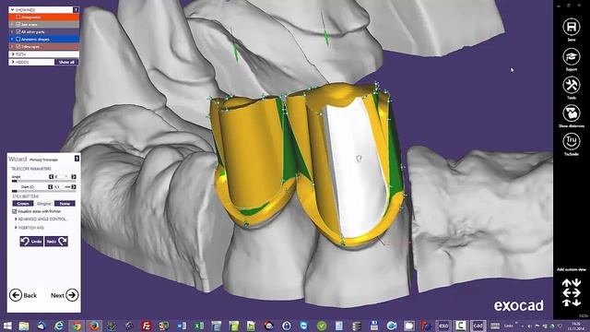Increase Angle value with right arrow
The height and width of the screenshot is (332, 590).
tap(74, 176)
